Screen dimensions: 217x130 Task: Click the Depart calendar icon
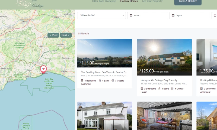point(173,15)
